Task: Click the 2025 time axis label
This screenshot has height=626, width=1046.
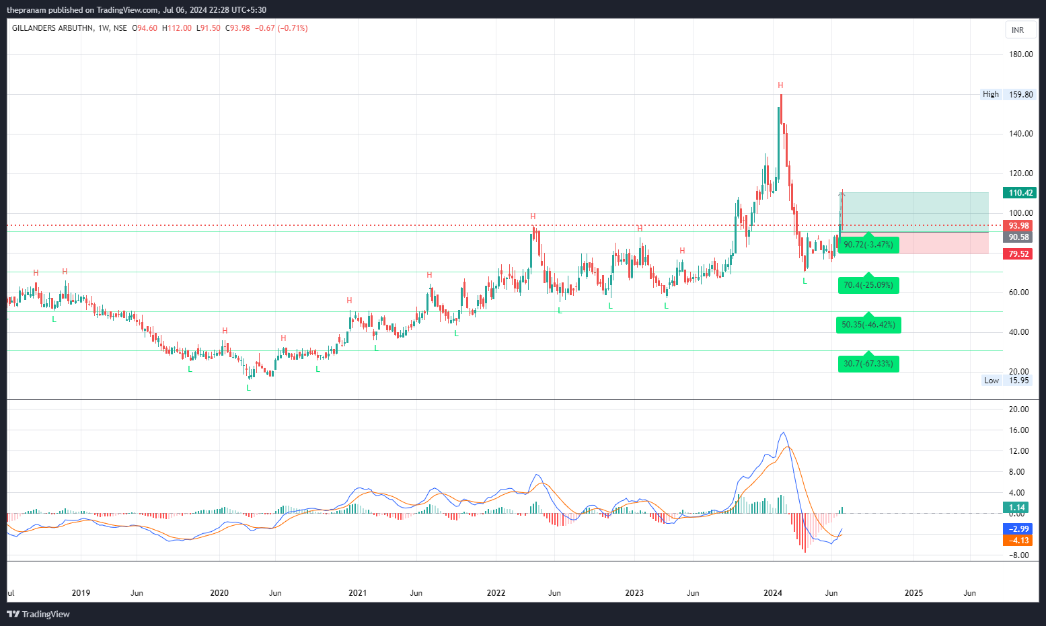Action: click(x=913, y=593)
